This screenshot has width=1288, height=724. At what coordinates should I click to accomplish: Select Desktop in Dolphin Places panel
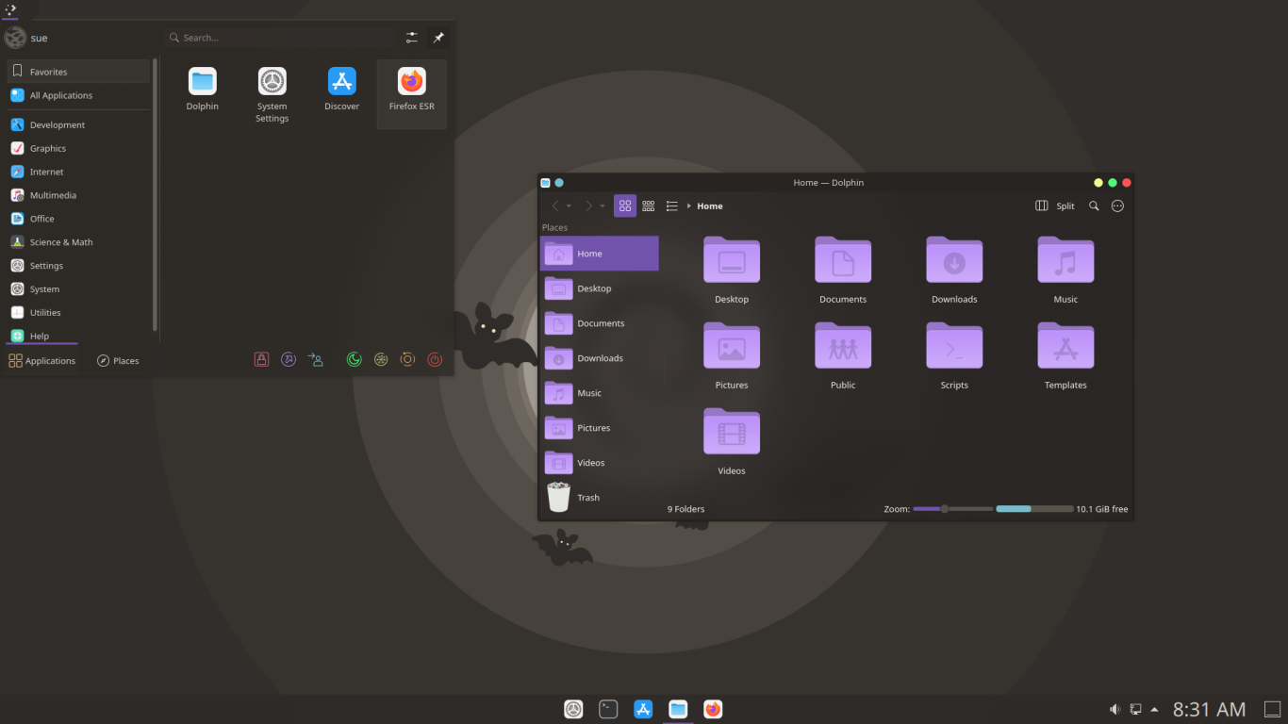[599, 288]
